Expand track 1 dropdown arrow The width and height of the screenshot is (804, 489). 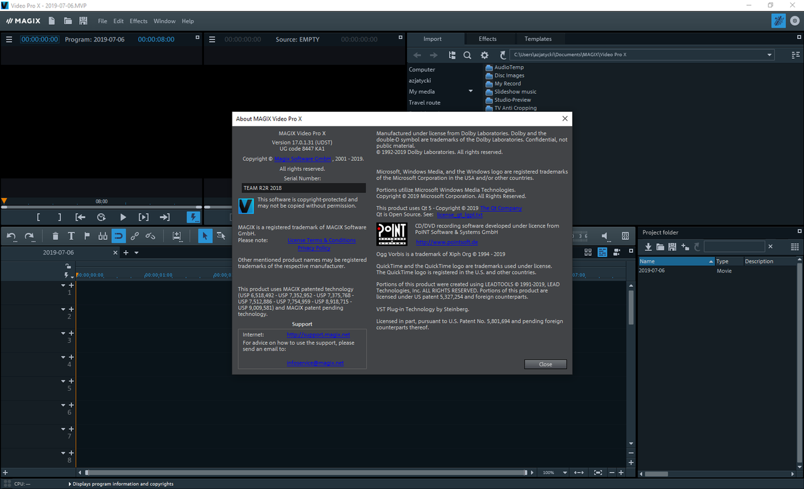point(63,285)
